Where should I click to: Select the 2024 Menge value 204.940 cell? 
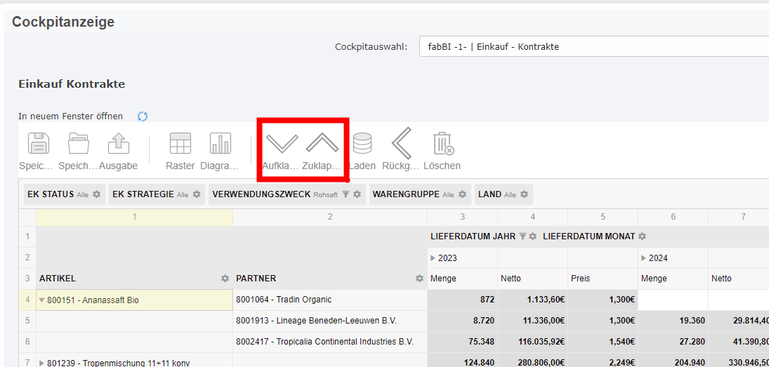[x=673, y=360]
